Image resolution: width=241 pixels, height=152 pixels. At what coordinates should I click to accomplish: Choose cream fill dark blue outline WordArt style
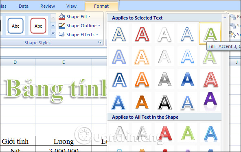(x=119, y=34)
